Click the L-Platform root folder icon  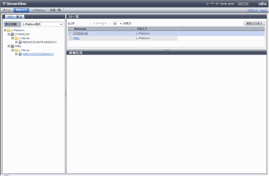[9, 31]
